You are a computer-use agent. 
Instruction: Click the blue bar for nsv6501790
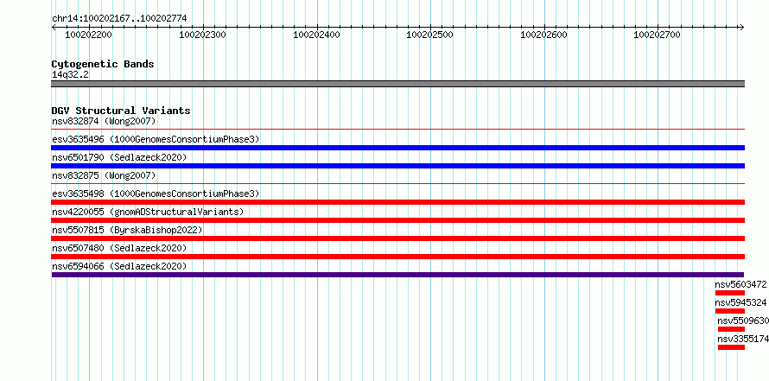point(397,166)
